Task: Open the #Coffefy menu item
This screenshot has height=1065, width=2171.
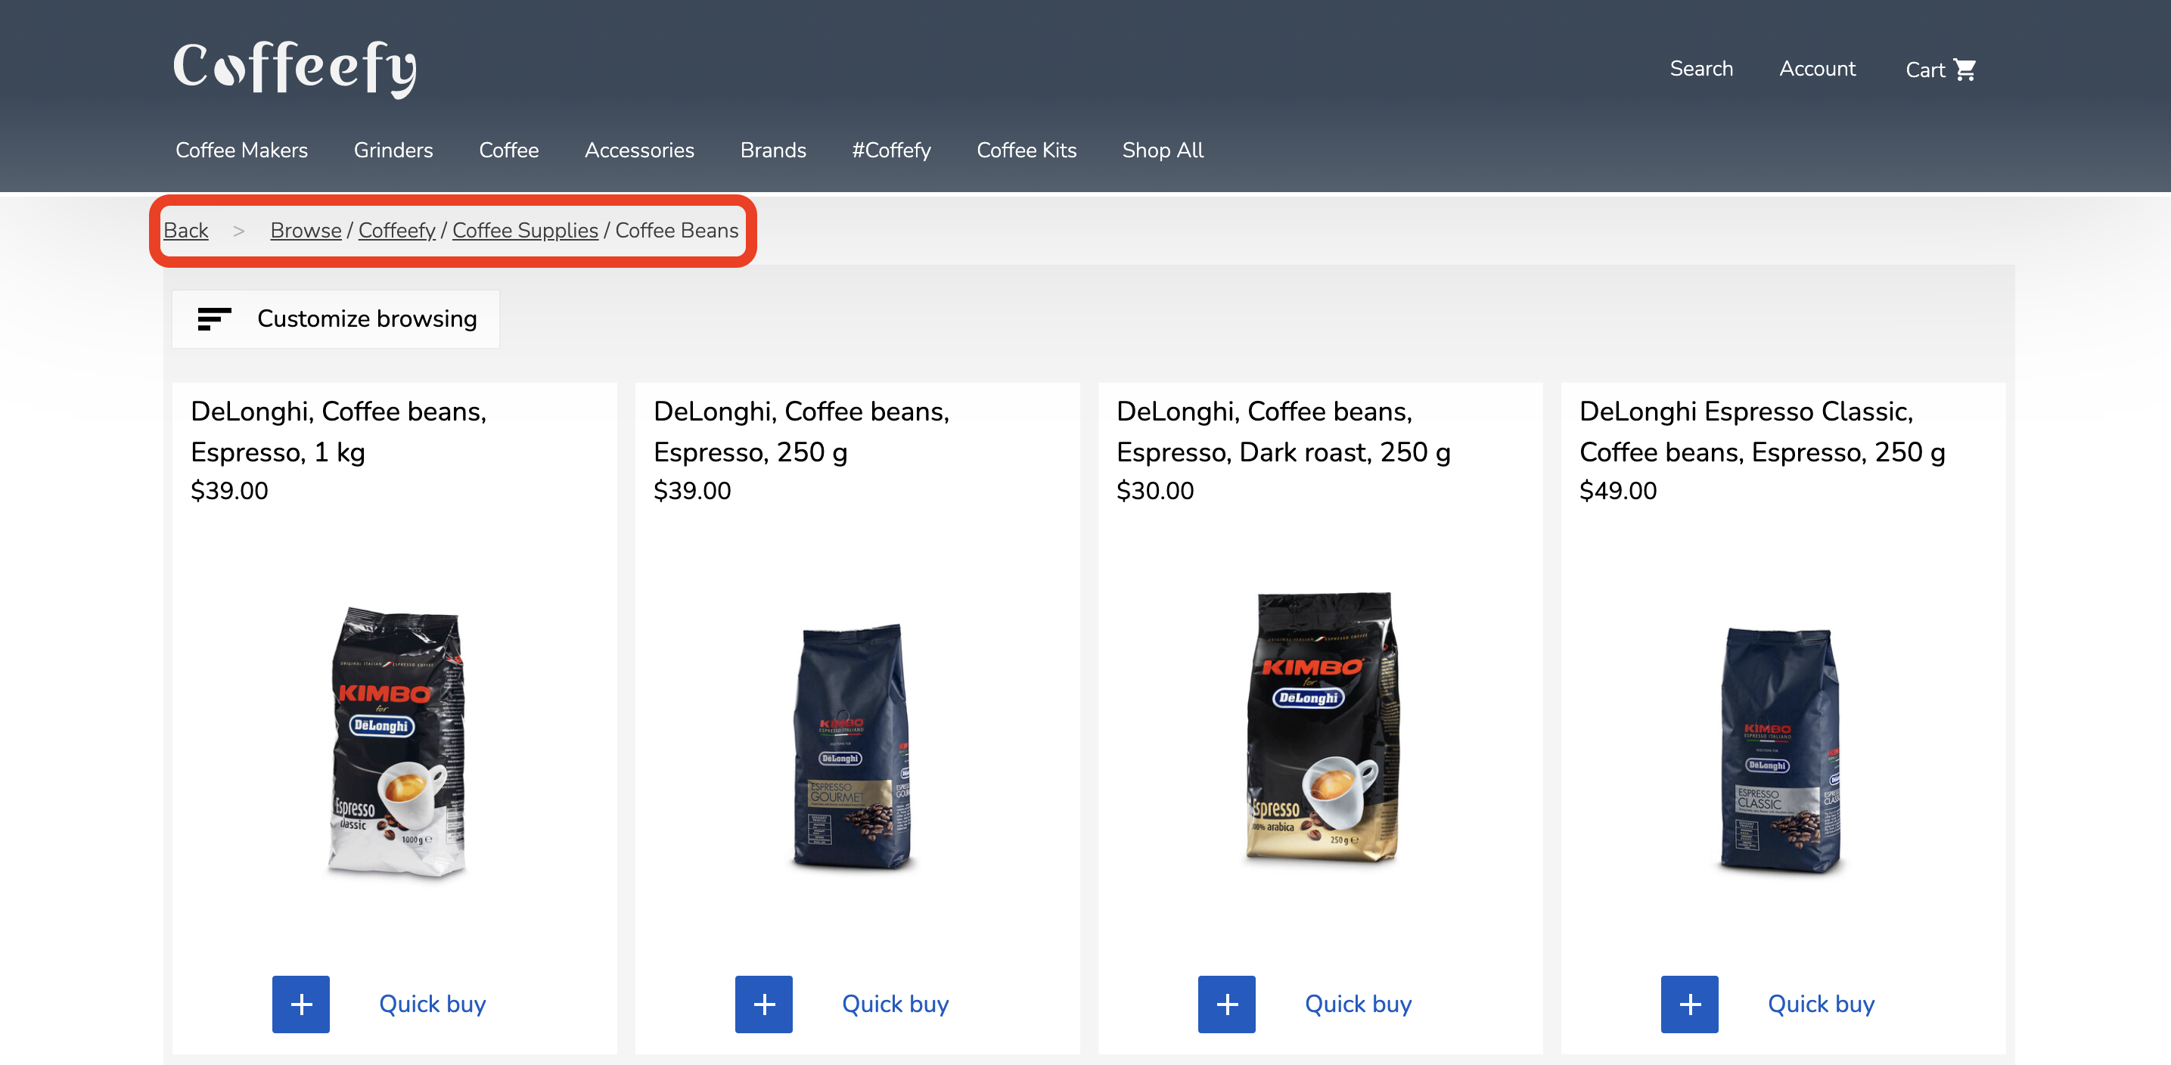Action: click(x=891, y=150)
